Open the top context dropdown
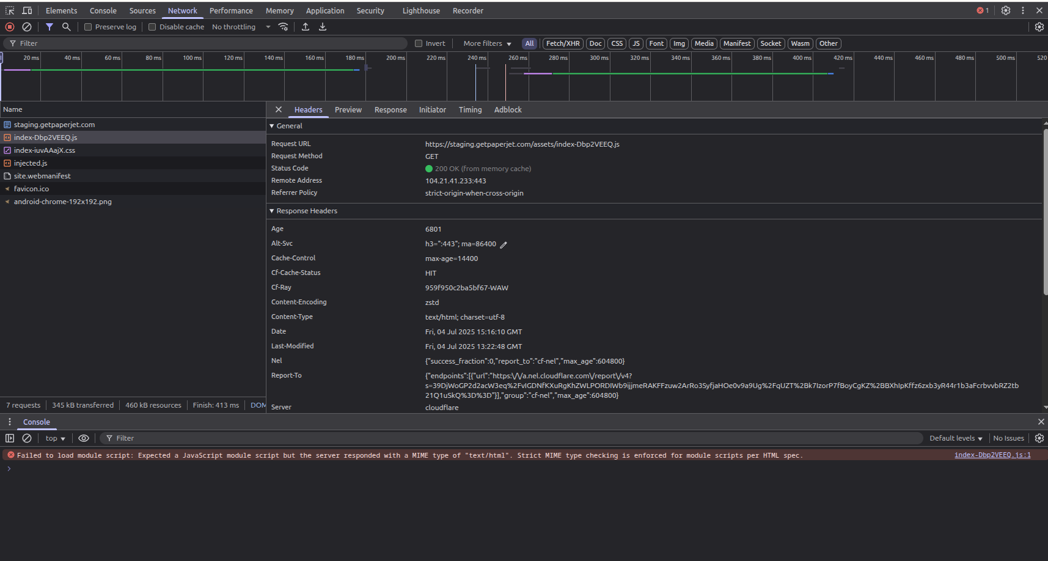 55,438
